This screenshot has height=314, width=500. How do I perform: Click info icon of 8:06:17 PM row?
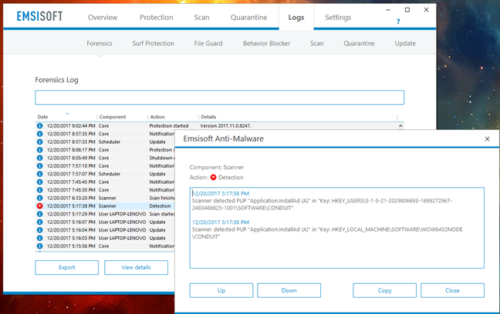[39, 149]
